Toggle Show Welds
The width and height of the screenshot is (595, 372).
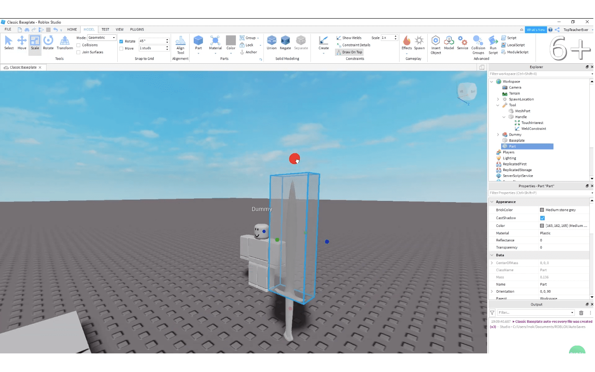tap(349, 38)
